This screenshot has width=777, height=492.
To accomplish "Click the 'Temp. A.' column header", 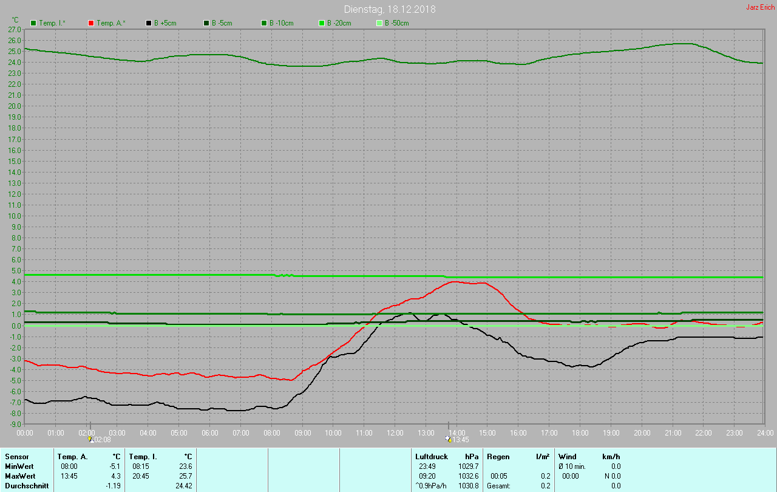I will 73,456.
